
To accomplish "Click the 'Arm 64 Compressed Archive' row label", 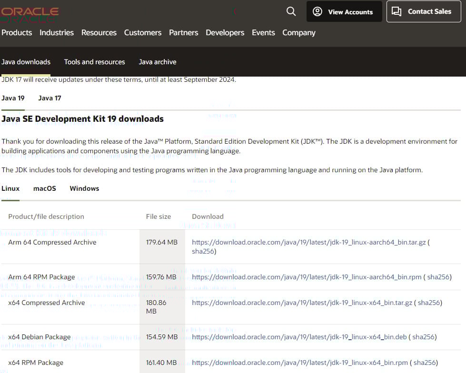I will pos(52,242).
